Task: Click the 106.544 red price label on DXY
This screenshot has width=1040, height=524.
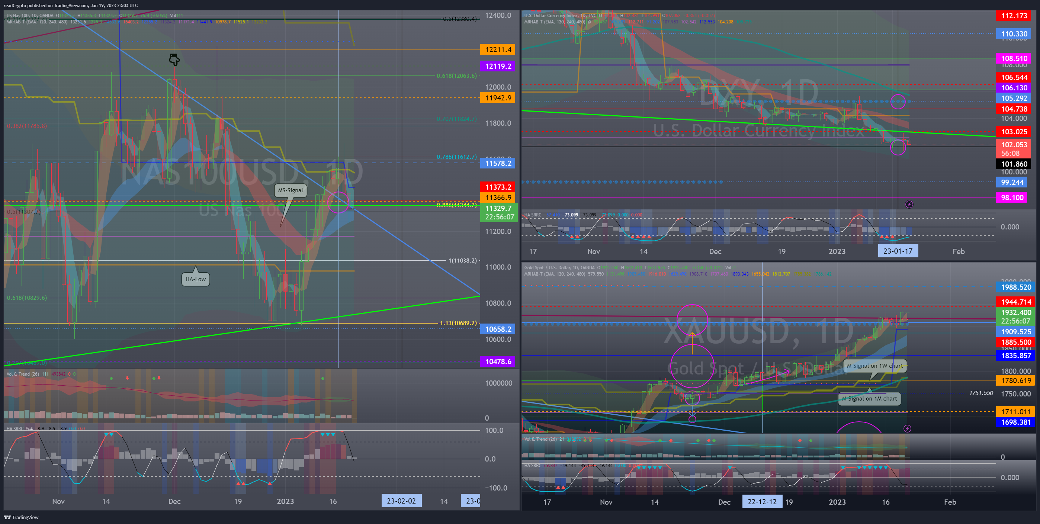Action: coord(1014,77)
